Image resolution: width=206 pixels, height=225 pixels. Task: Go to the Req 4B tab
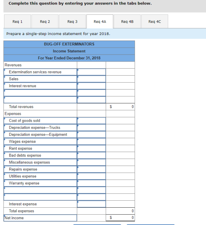(127, 21)
